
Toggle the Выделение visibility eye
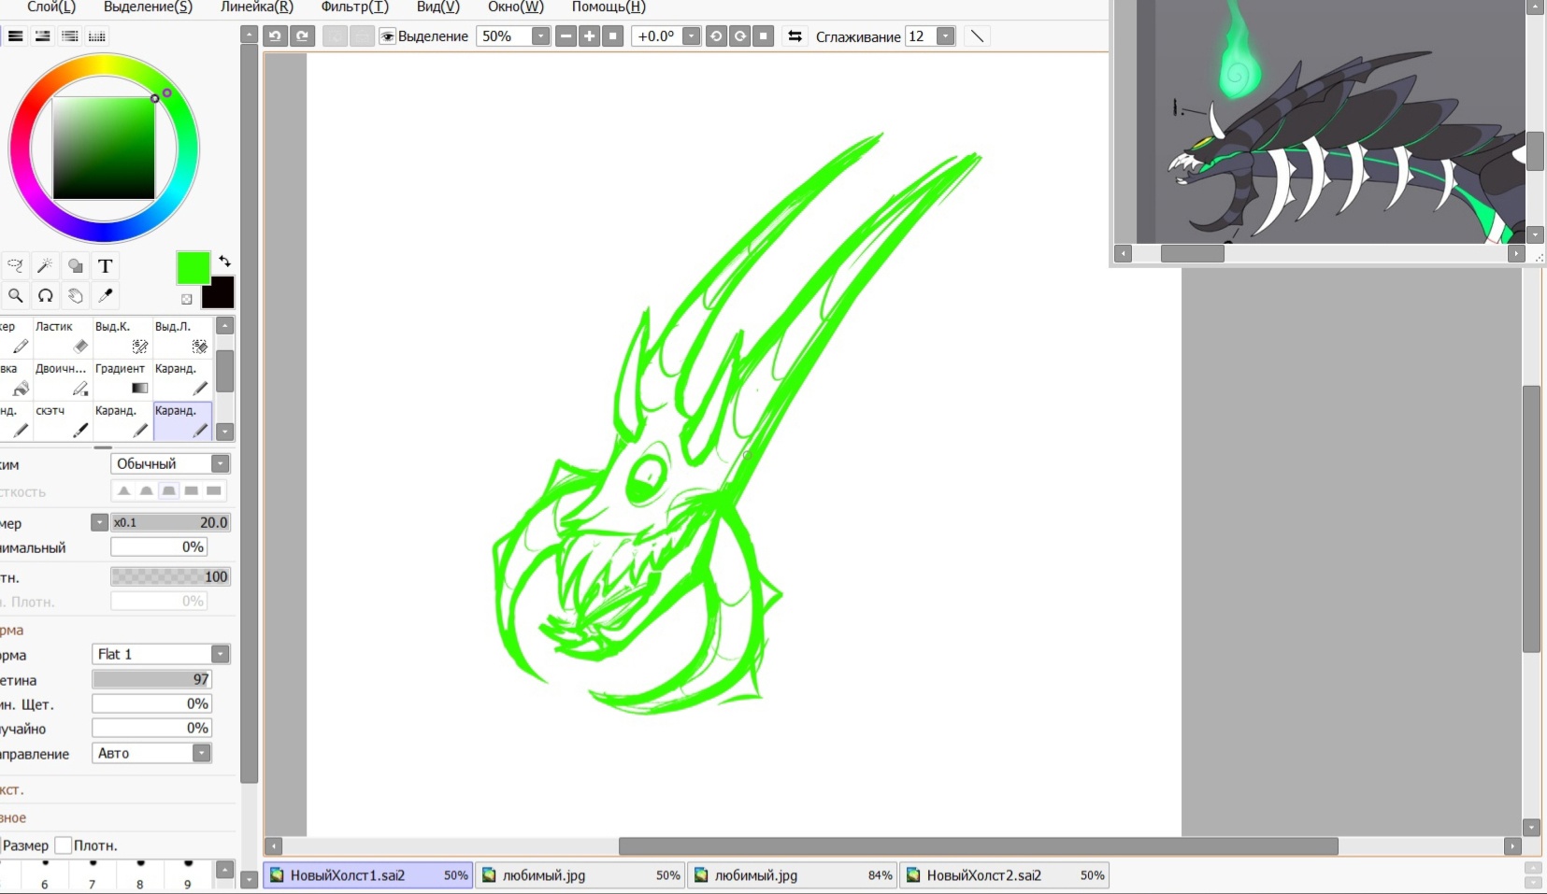[387, 36]
